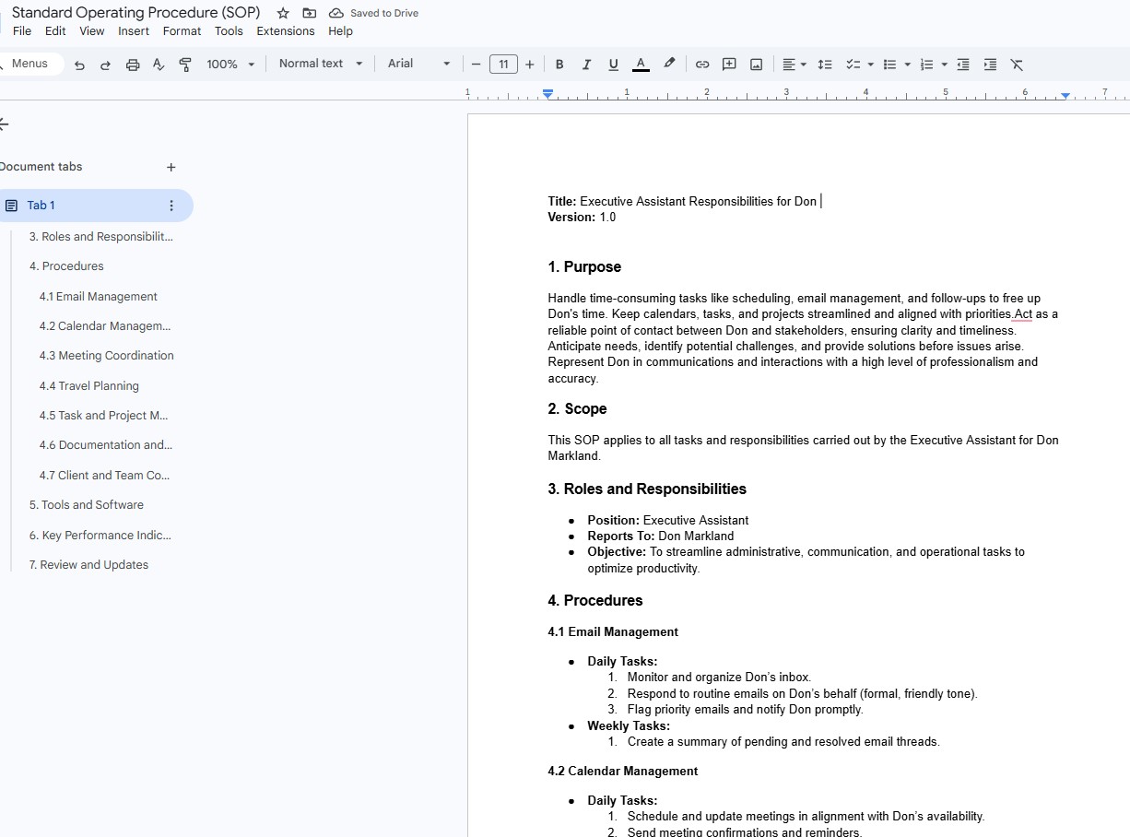Toggle italic formatting
The image size is (1130, 837).
coord(586,65)
